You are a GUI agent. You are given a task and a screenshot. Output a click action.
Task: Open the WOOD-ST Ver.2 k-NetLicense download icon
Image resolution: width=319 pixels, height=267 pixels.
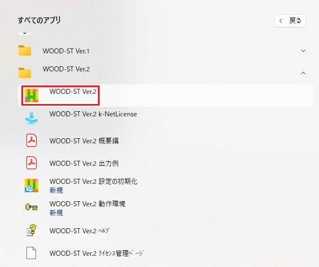coord(32,118)
